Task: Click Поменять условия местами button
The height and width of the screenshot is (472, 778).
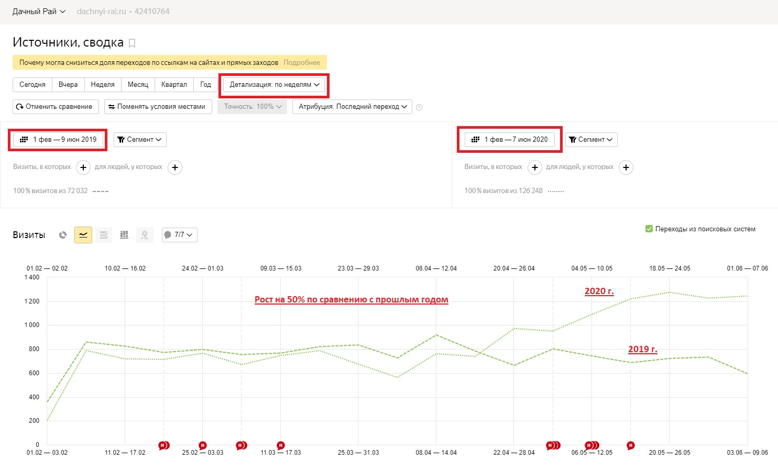Action: tap(158, 107)
